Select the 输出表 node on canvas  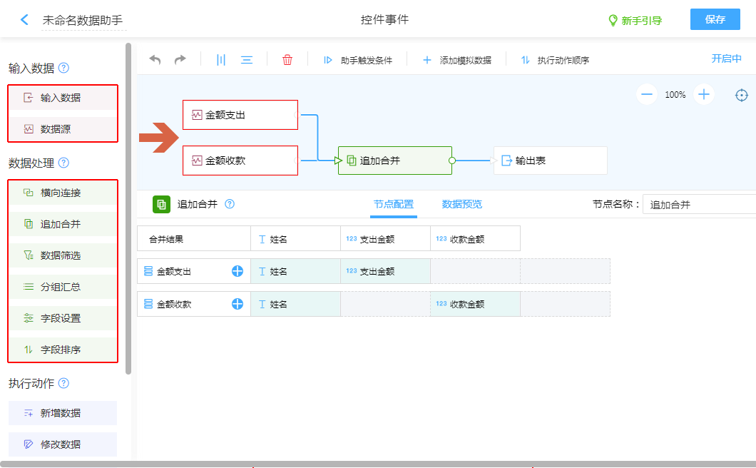pyautogui.click(x=550, y=161)
